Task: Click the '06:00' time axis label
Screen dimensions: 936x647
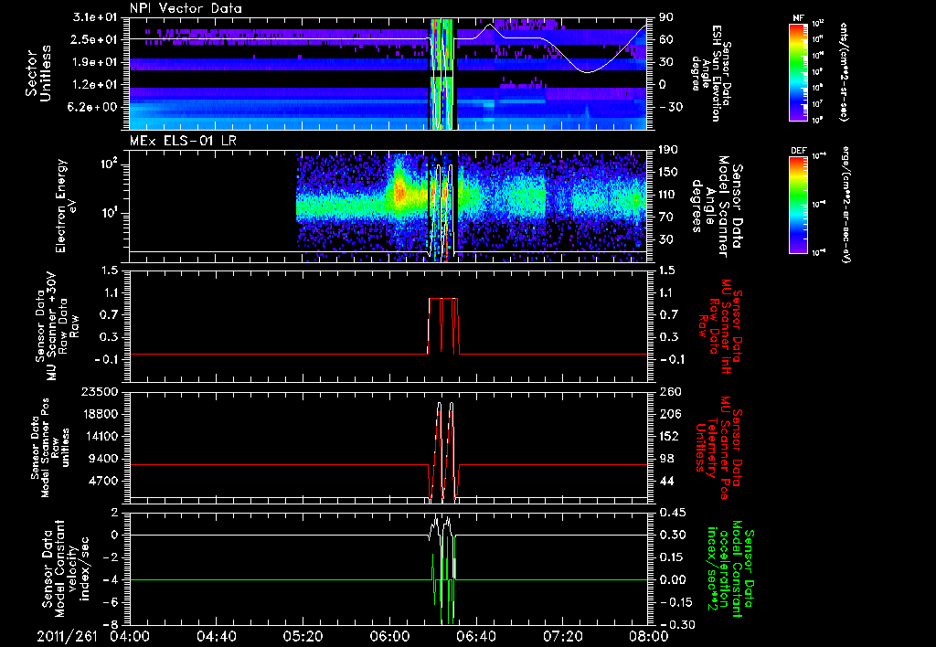Action: point(389,636)
